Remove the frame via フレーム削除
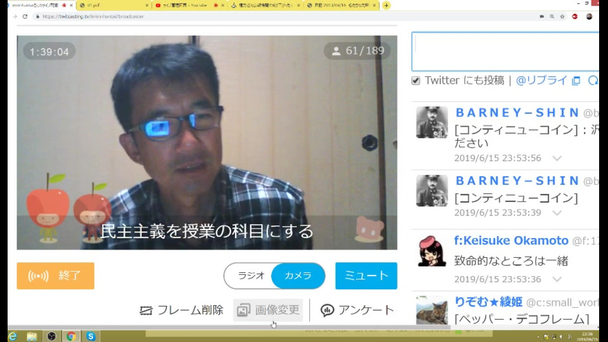Screen dimensions: 608x342 coord(182,310)
